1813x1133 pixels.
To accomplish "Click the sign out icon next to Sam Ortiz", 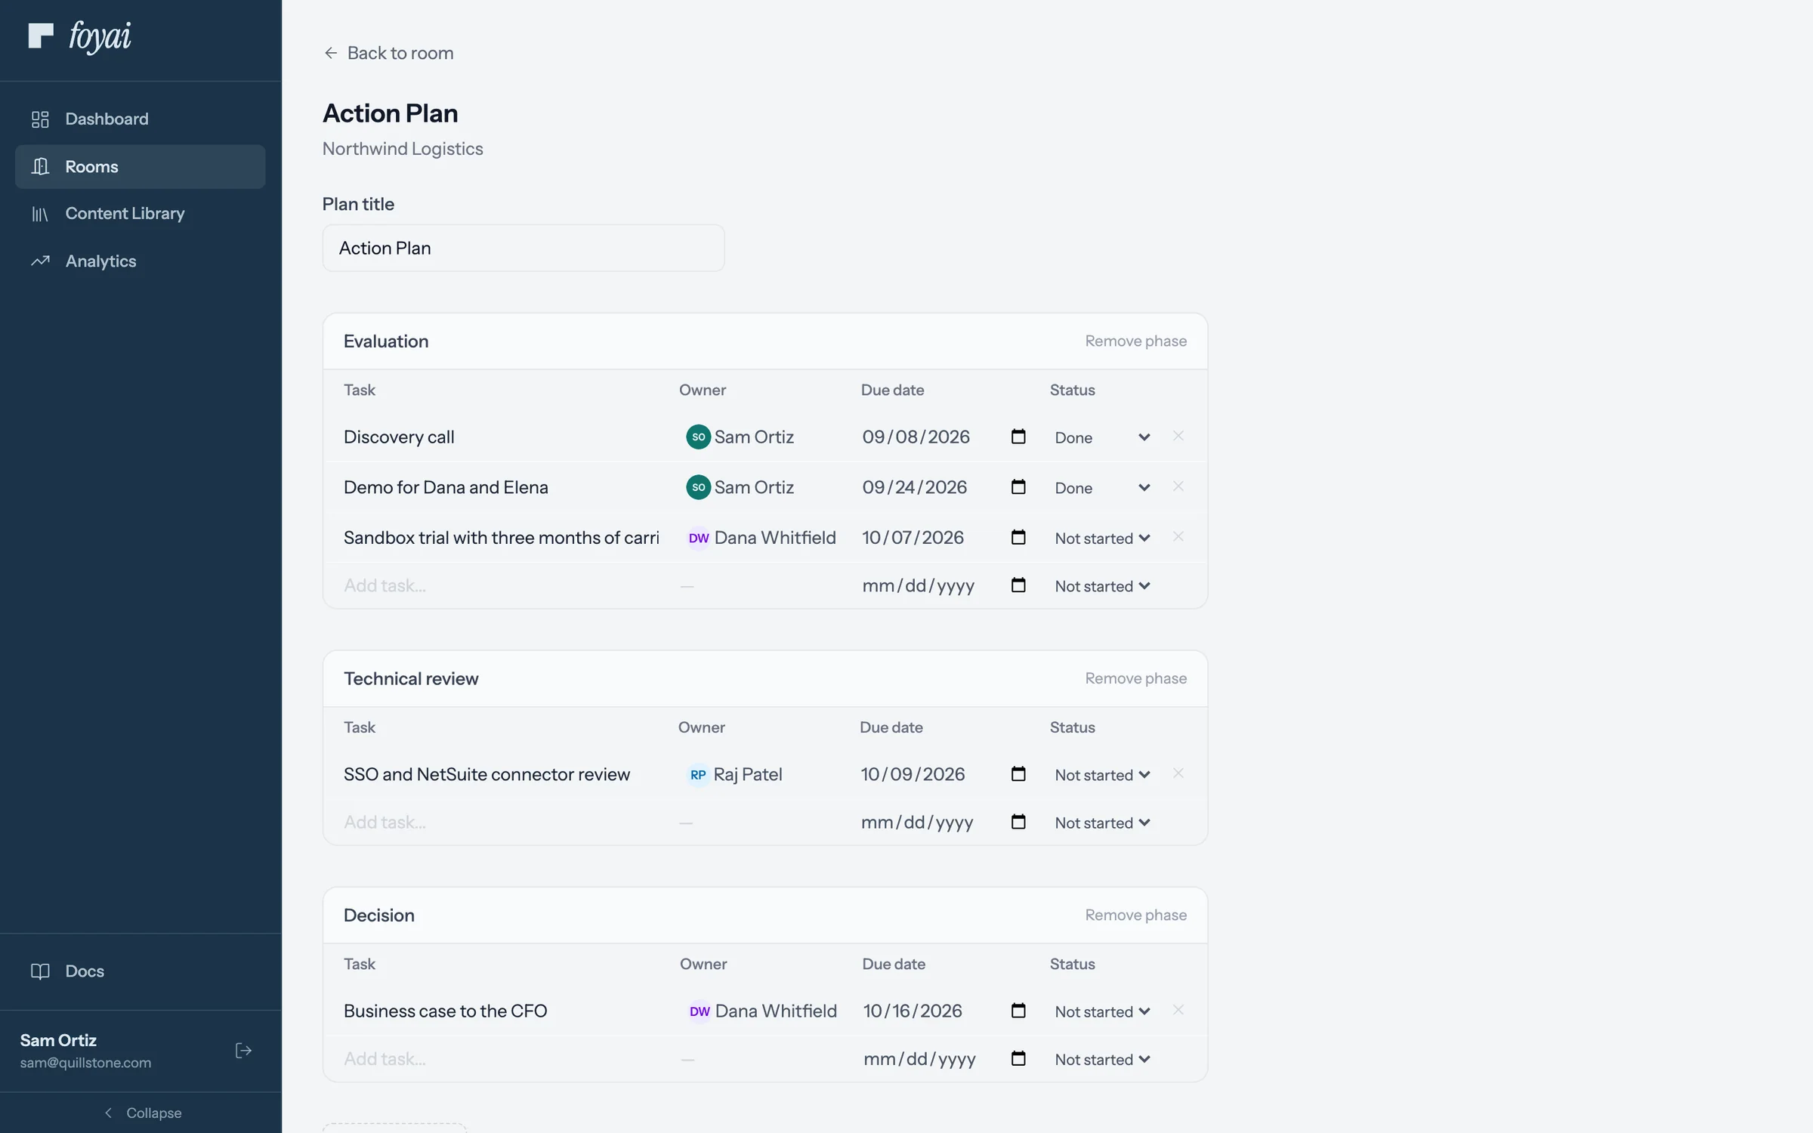I will point(243,1051).
